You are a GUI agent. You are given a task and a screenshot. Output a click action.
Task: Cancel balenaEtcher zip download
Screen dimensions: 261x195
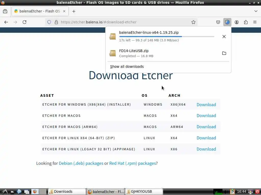point(224,37)
